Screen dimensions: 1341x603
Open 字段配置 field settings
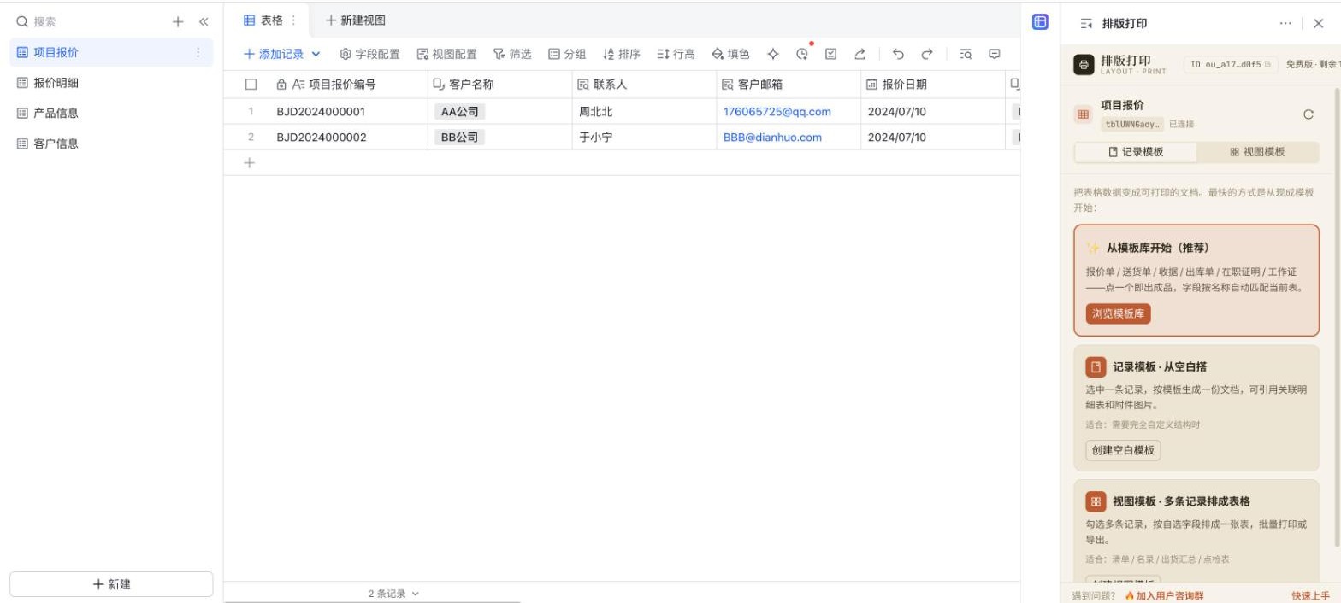coord(369,54)
